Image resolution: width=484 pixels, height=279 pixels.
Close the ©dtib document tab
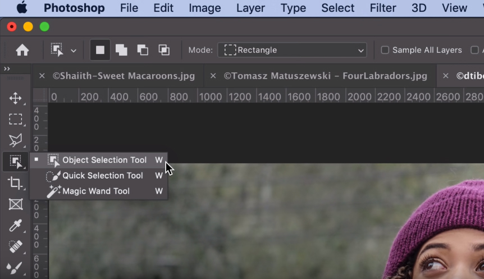[x=446, y=76]
